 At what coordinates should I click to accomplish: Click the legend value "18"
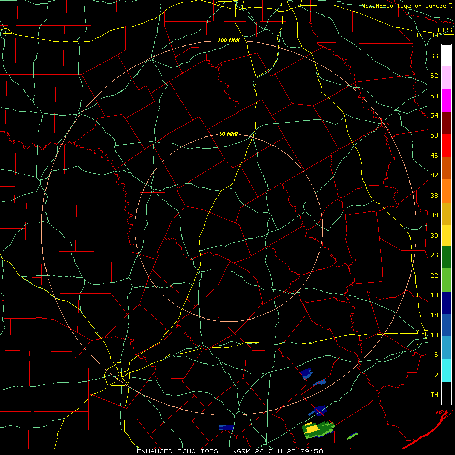pyautogui.click(x=434, y=295)
